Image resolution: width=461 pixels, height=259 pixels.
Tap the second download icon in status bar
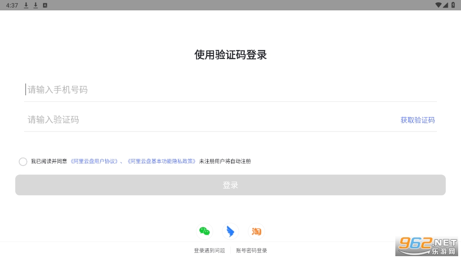[x=35, y=5]
